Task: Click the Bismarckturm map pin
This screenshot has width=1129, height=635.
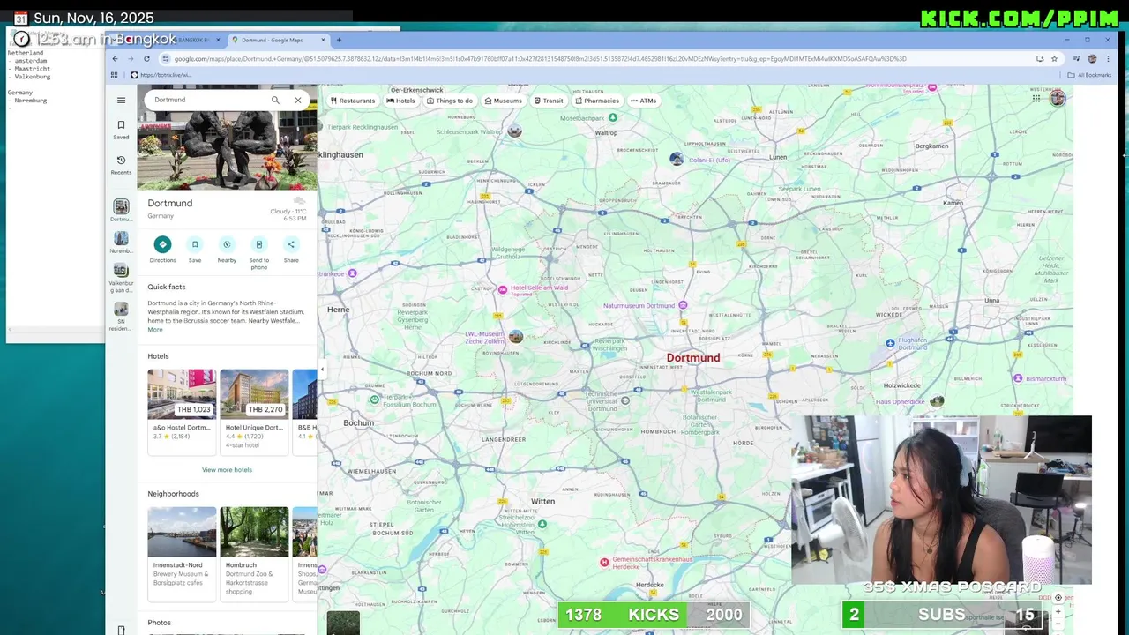Action: (x=1018, y=378)
